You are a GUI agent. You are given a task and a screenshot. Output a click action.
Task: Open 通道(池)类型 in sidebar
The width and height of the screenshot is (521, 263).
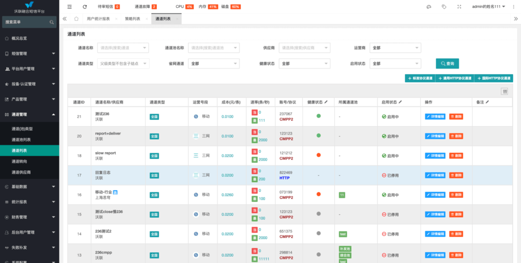[29, 129]
